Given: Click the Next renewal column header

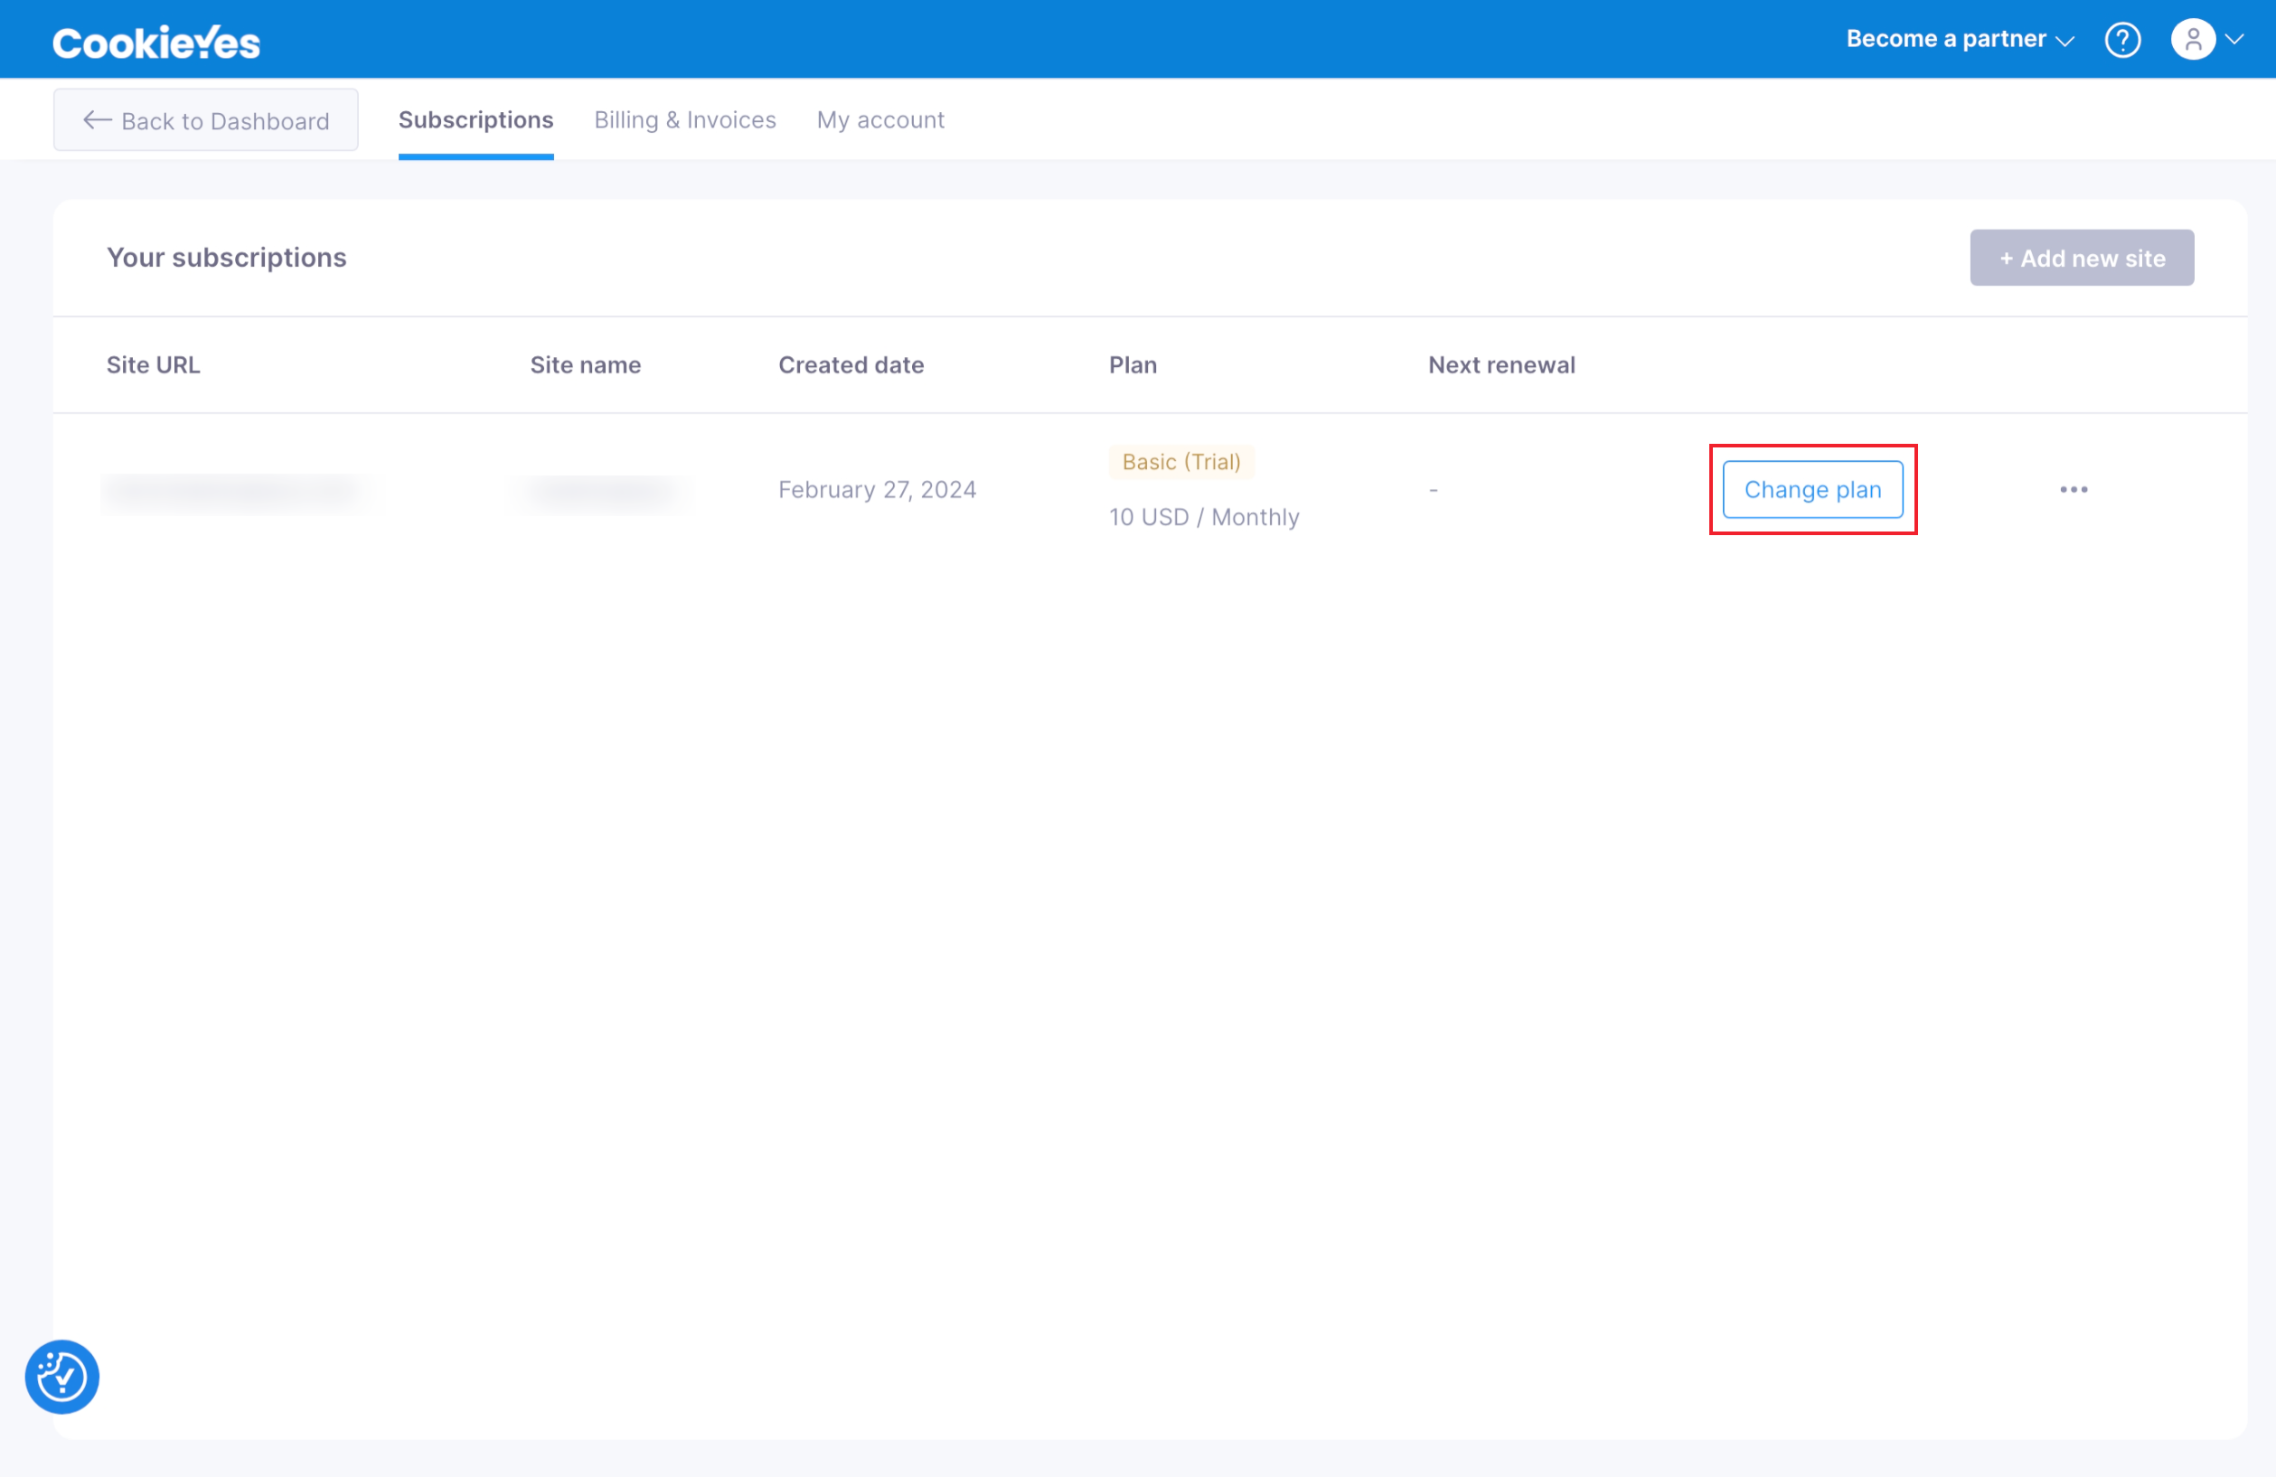Looking at the screenshot, I should click(x=1500, y=364).
